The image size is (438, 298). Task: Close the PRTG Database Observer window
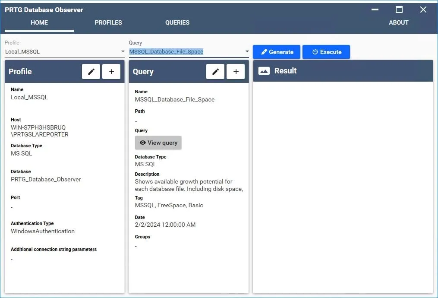point(423,10)
